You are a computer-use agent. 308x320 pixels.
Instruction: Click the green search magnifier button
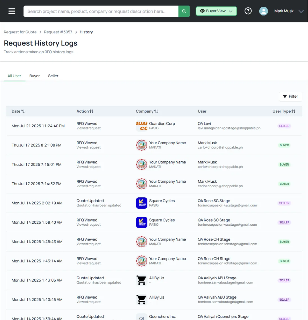[184, 11]
